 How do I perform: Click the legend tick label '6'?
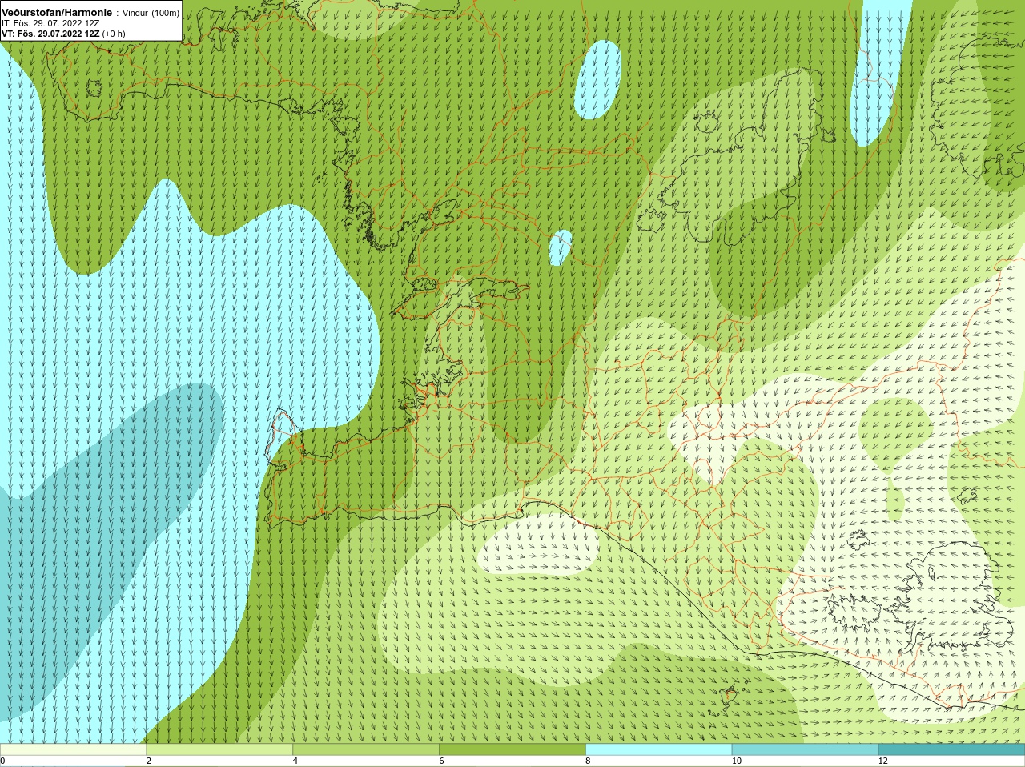pos(441,761)
